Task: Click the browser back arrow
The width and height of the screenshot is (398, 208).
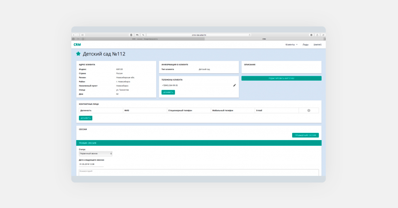Action: [74, 35]
